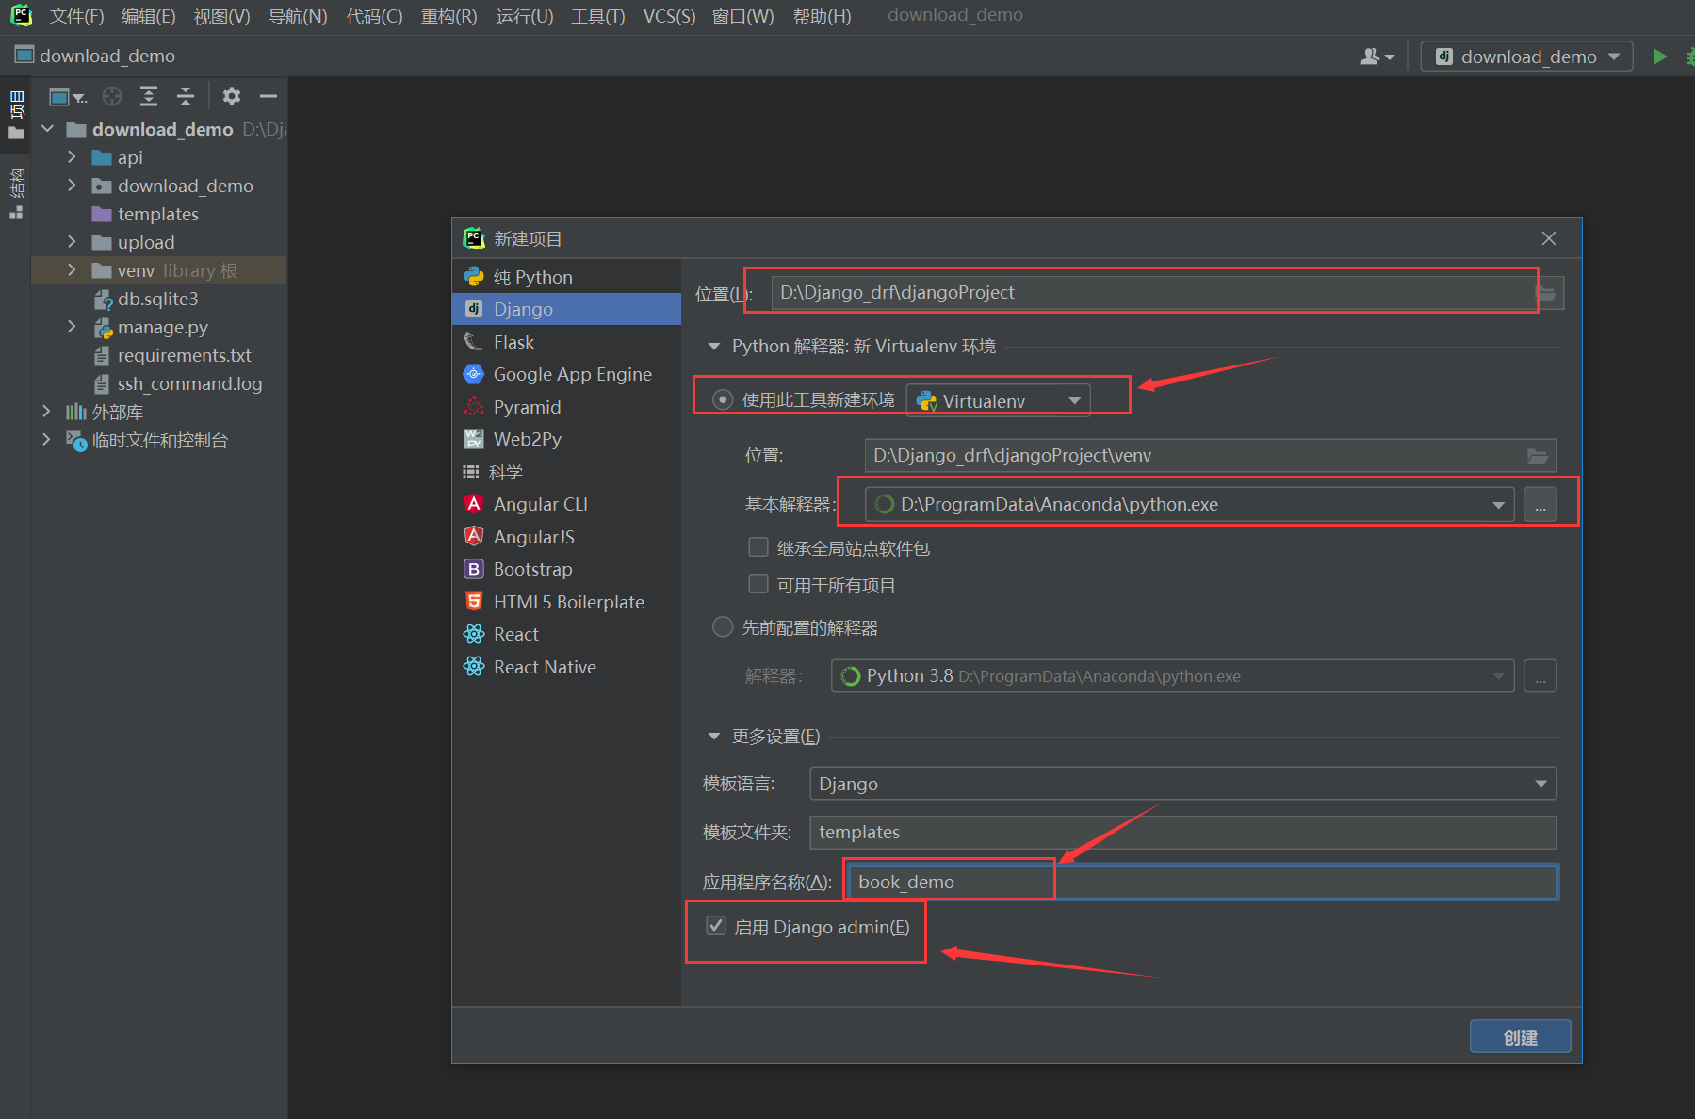Collapse download_demo root in project tree
The height and width of the screenshot is (1119, 1695).
pyautogui.click(x=47, y=129)
